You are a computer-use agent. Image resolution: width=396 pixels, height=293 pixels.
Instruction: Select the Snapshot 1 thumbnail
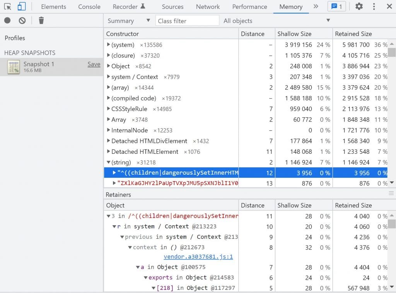(x=14, y=67)
